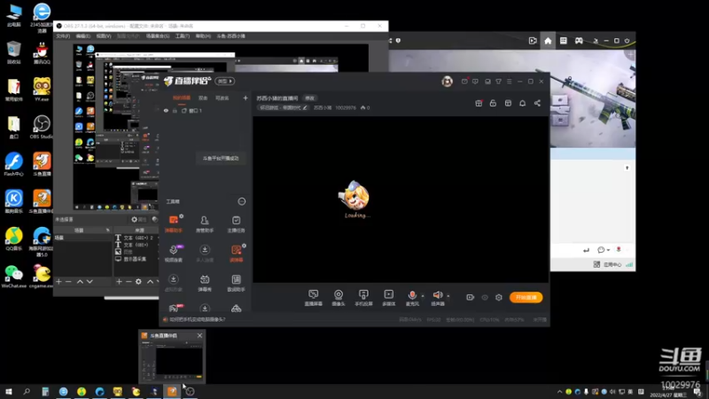Select display capture source in OBS sources

[136, 259]
